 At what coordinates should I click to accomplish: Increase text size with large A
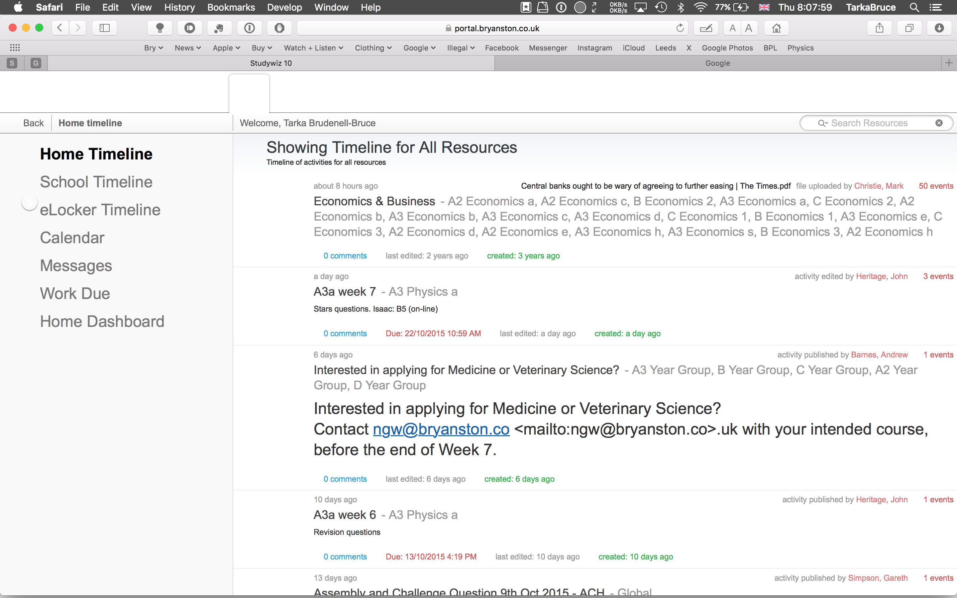(x=749, y=28)
